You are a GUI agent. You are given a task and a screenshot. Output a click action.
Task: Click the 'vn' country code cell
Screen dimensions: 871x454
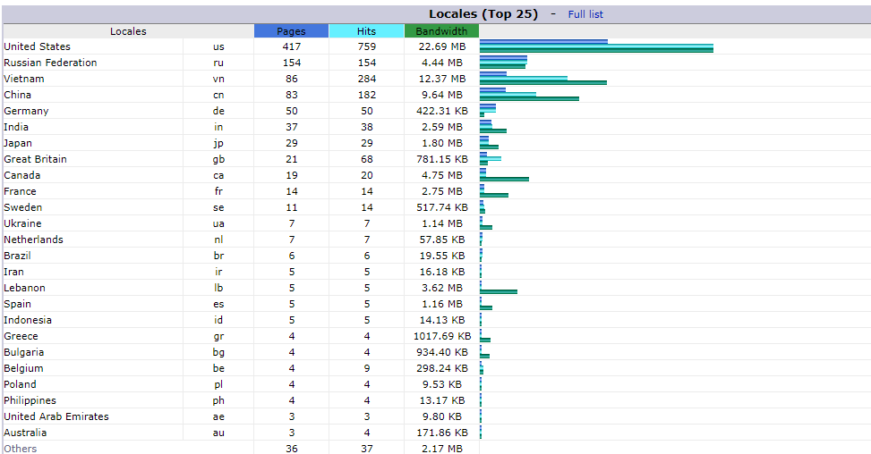pos(218,79)
